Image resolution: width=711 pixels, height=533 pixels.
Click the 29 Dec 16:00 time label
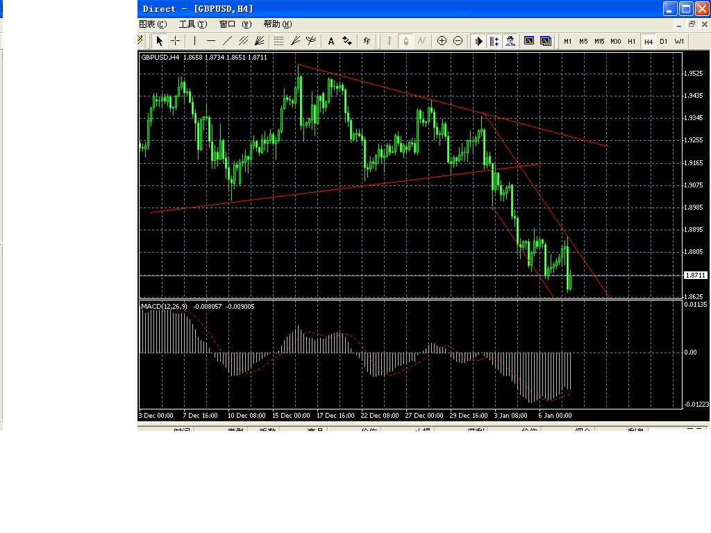point(469,415)
